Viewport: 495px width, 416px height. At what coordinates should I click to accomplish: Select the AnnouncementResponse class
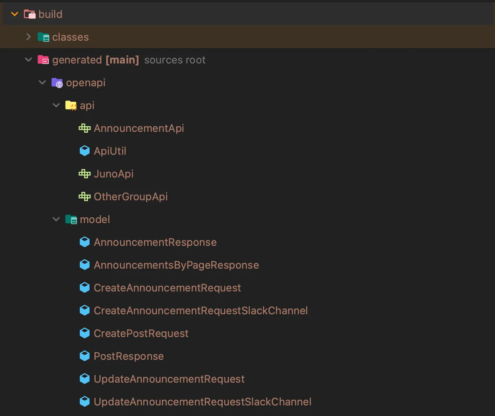(155, 242)
